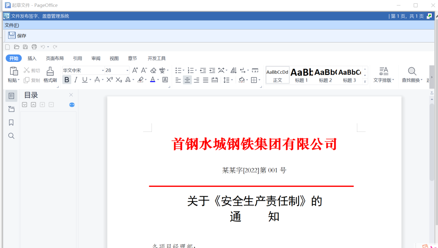Open the 审阅 tab

[96, 58]
